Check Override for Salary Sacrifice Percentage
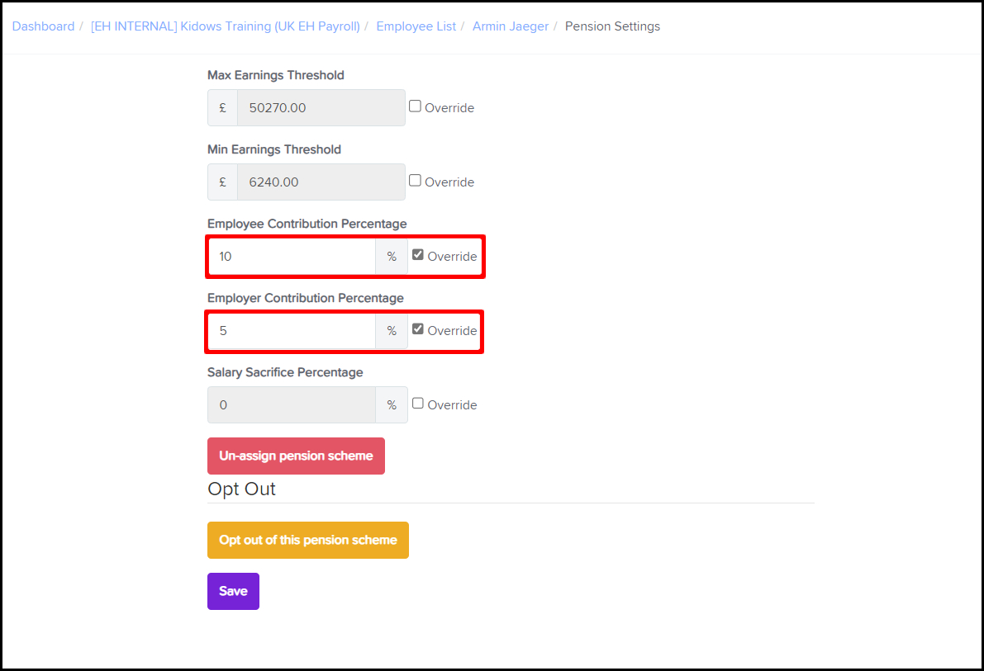984x671 pixels. (418, 404)
